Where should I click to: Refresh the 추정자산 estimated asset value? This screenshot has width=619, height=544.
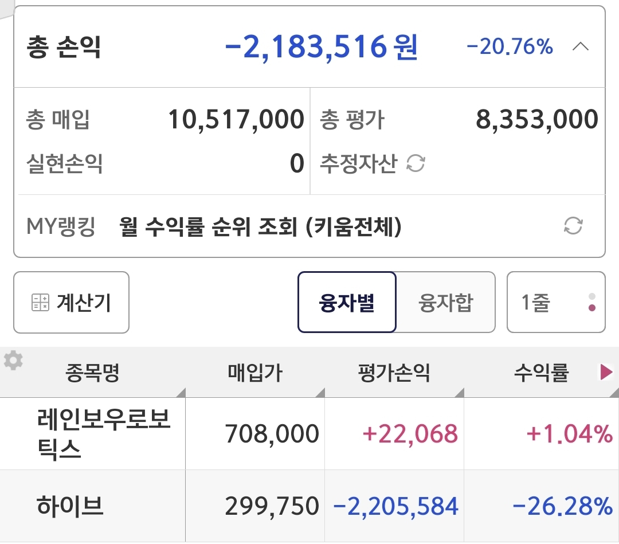416,163
